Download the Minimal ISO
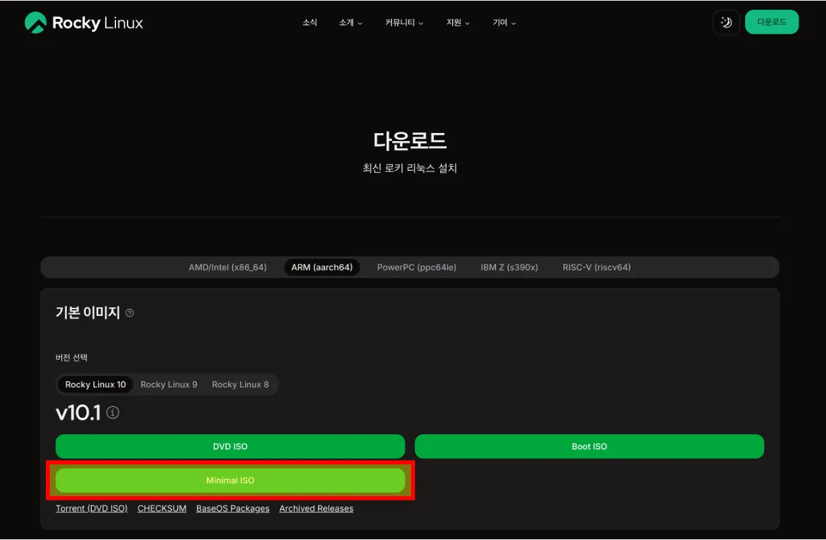This screenshot has height=540, width=826. [x=230, y=481]
